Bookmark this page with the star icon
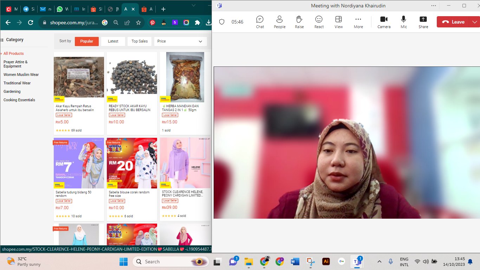 point(138,22)
